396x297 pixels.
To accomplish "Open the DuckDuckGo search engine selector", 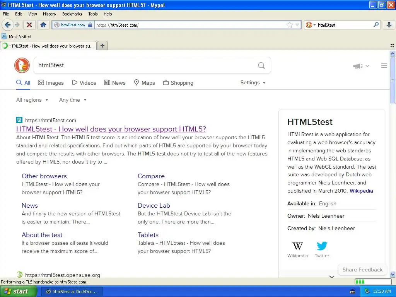I will [311, 25].
